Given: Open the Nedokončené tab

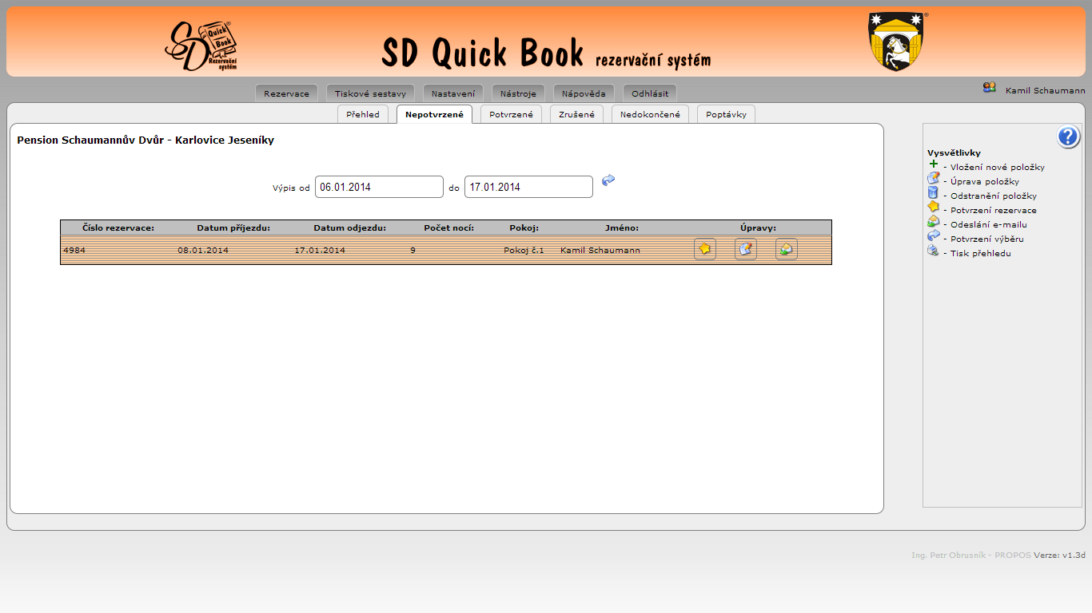Looking at the screenshot, I should 650,114.
